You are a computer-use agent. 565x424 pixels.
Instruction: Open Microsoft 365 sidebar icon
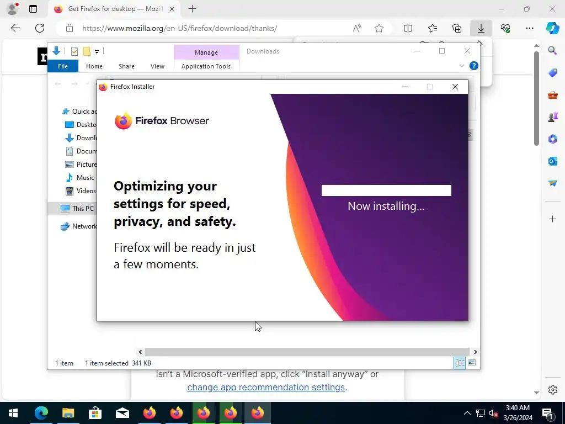552,139
